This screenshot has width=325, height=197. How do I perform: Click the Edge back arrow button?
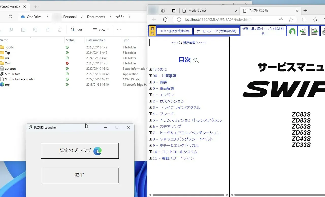click(154, 20)
